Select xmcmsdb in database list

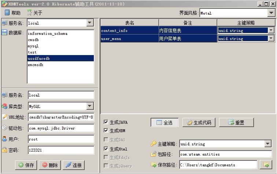[x=60, y=65]
